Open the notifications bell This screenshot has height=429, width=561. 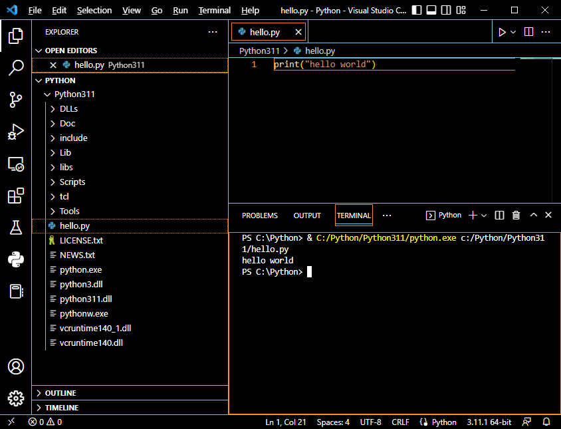click(x=546, y=422)
